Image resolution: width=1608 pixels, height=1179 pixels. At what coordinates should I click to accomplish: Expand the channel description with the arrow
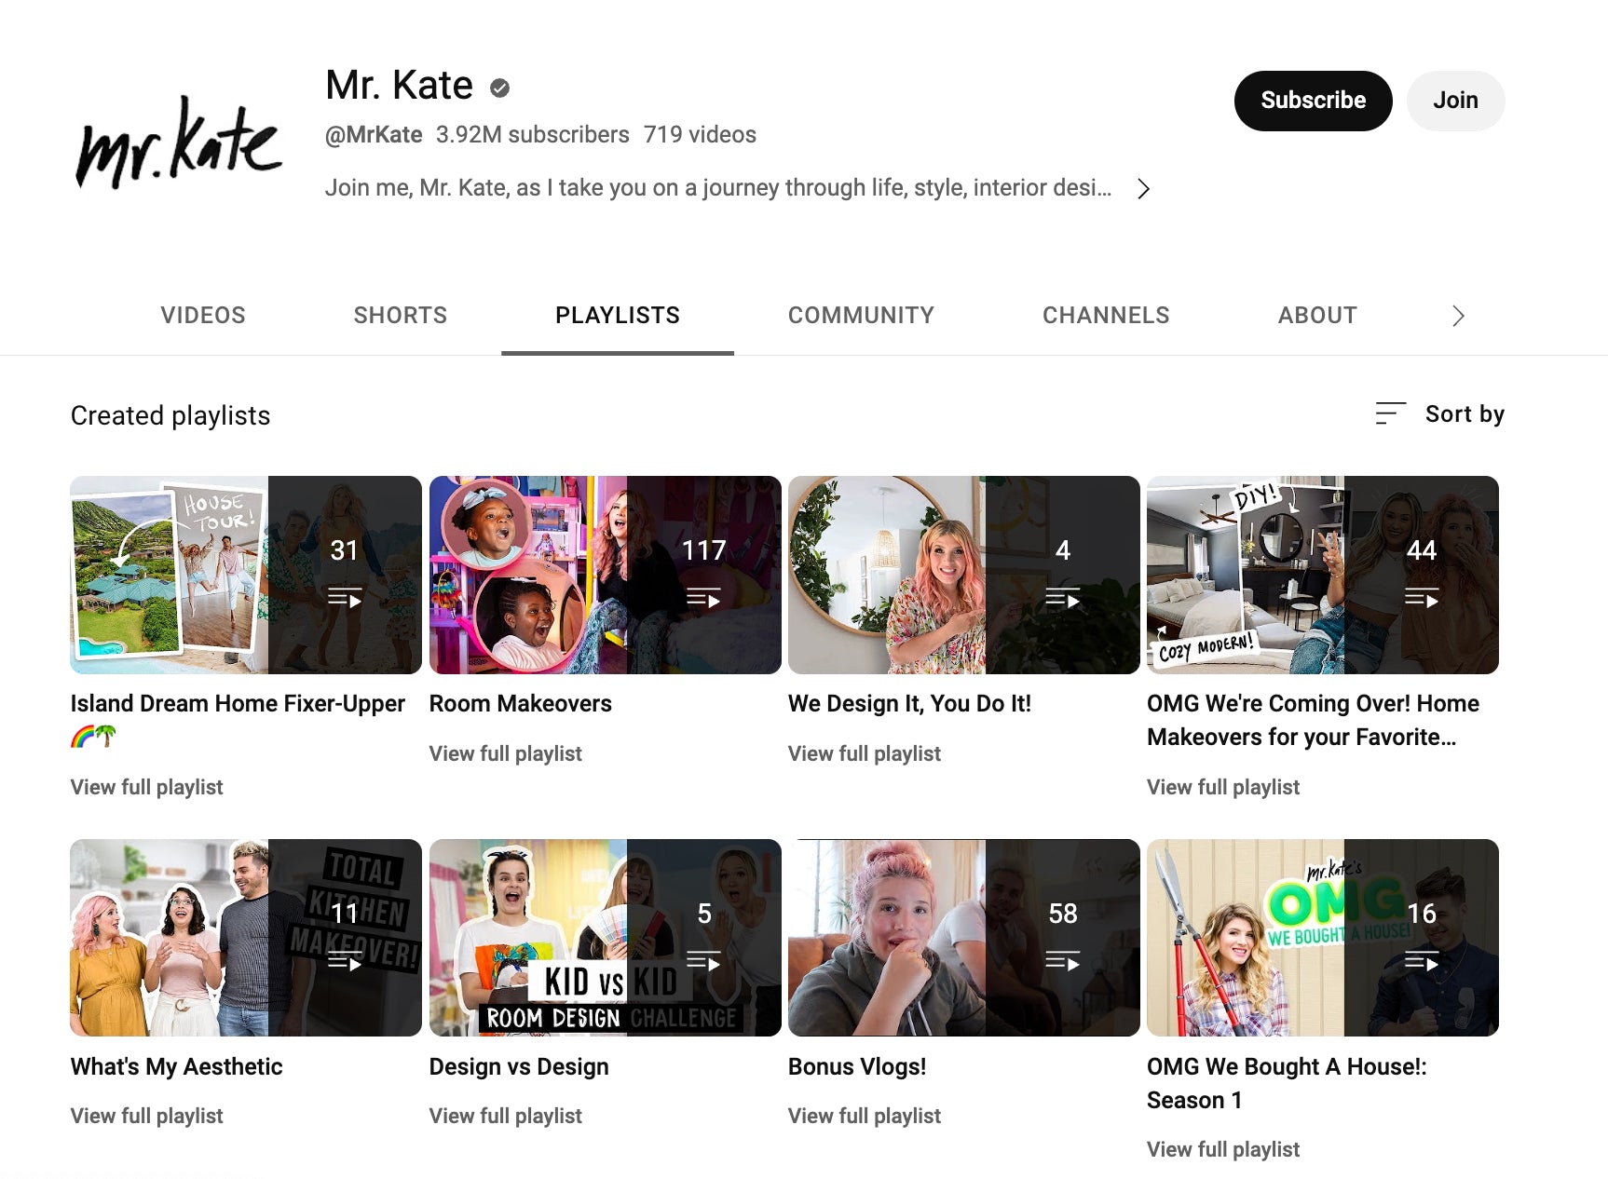click(1143, 189)
